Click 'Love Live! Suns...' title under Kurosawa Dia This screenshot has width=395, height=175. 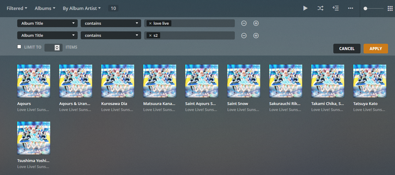[117, 110]
